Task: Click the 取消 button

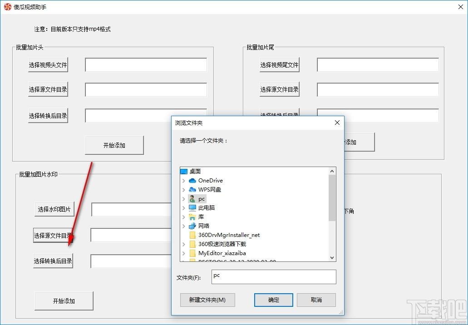Action: (x=316, y=300)
